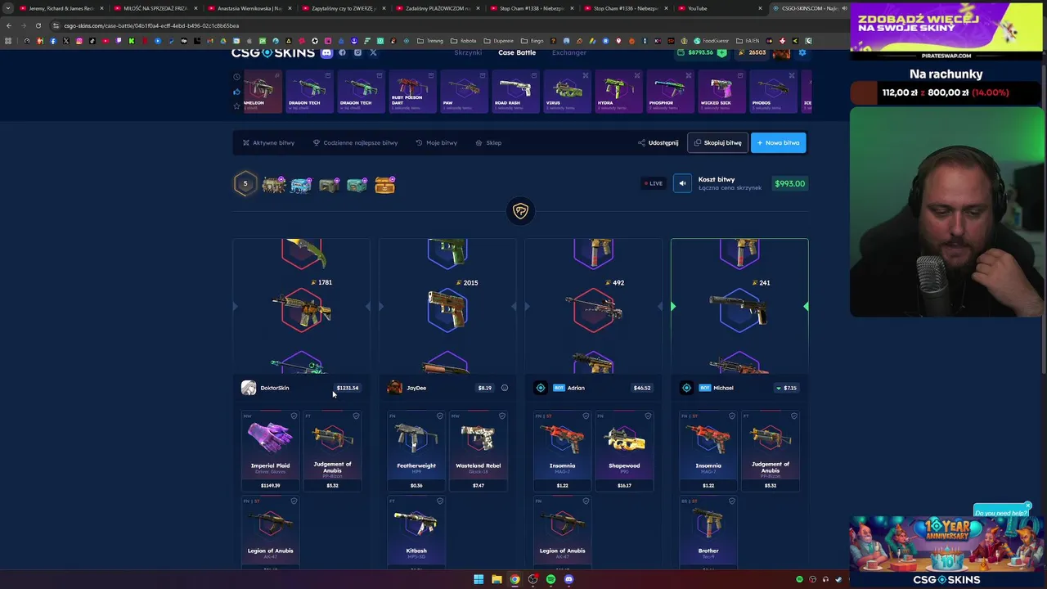Open the Discord link beside the CSGO-Skins logo
The width and height of the screenshot is (1047, 589).
click(326, 52)
